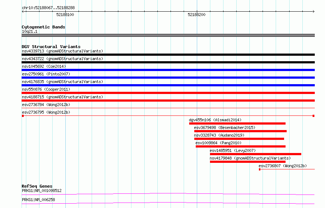
Task: Click the red bar under dgv455n106
Action: pyautogui.click(x=237, y=123)
